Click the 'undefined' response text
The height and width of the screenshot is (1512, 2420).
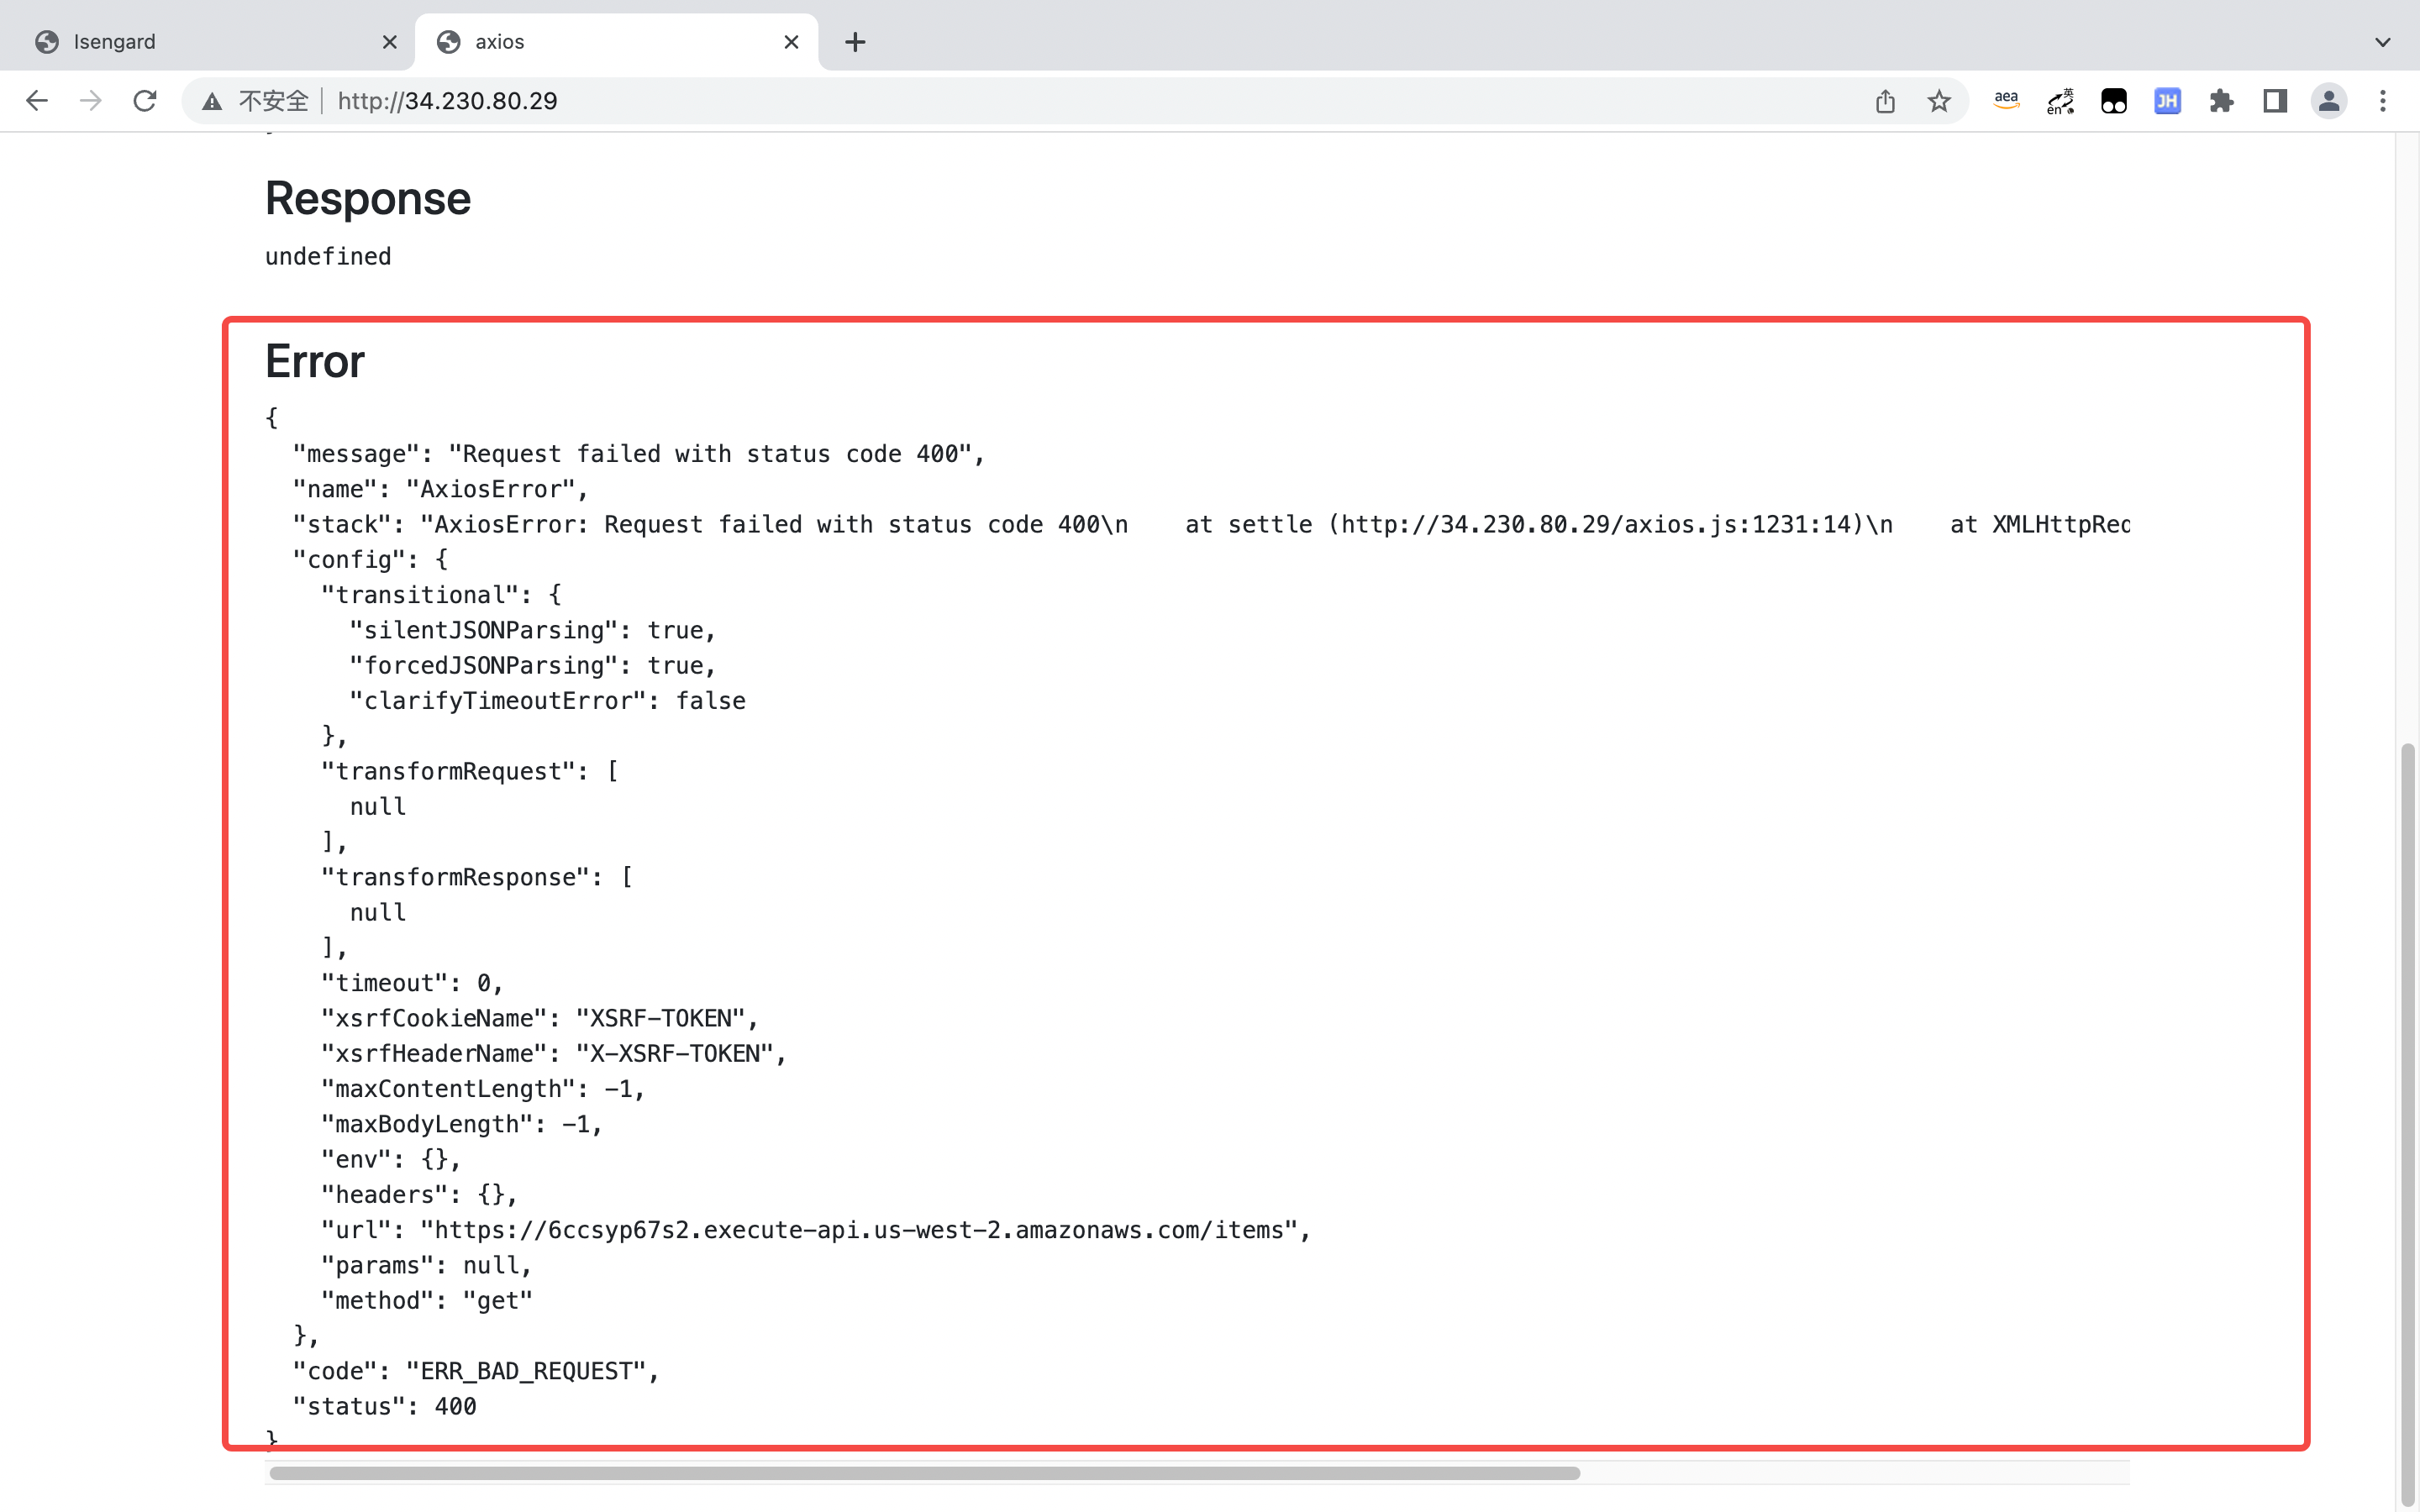point(328,257)
